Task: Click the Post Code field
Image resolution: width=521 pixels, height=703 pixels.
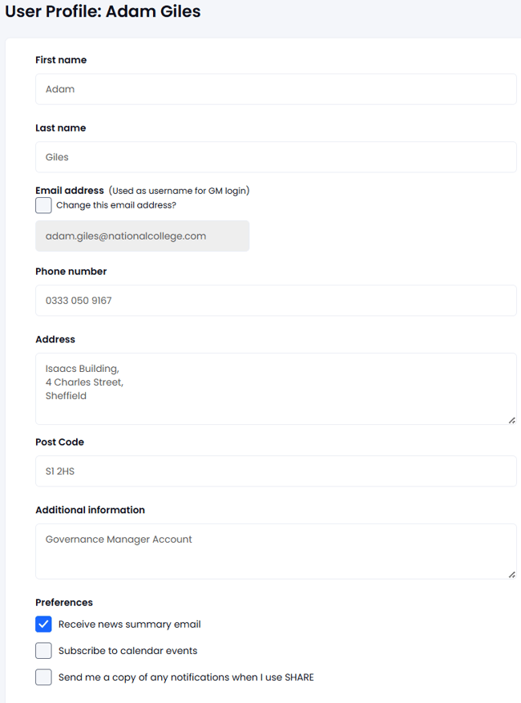Action: click(276, 471)
